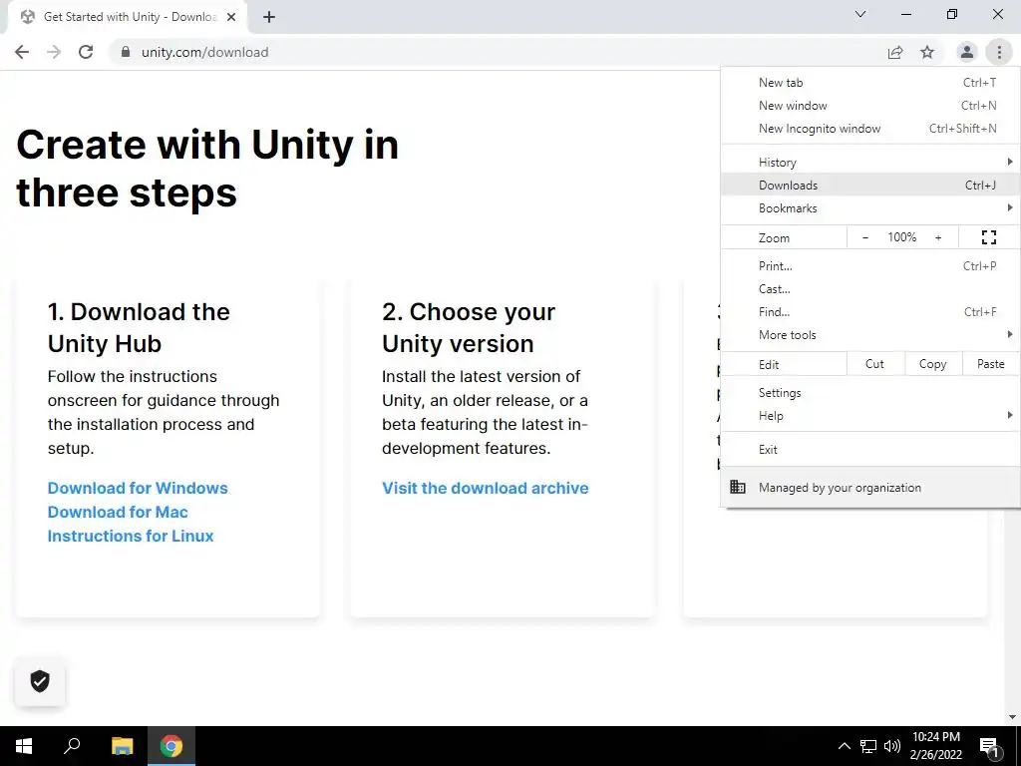Select New tab menu entry
Image resolution: width=1021 pixels, height=766 pixels.
870,83
